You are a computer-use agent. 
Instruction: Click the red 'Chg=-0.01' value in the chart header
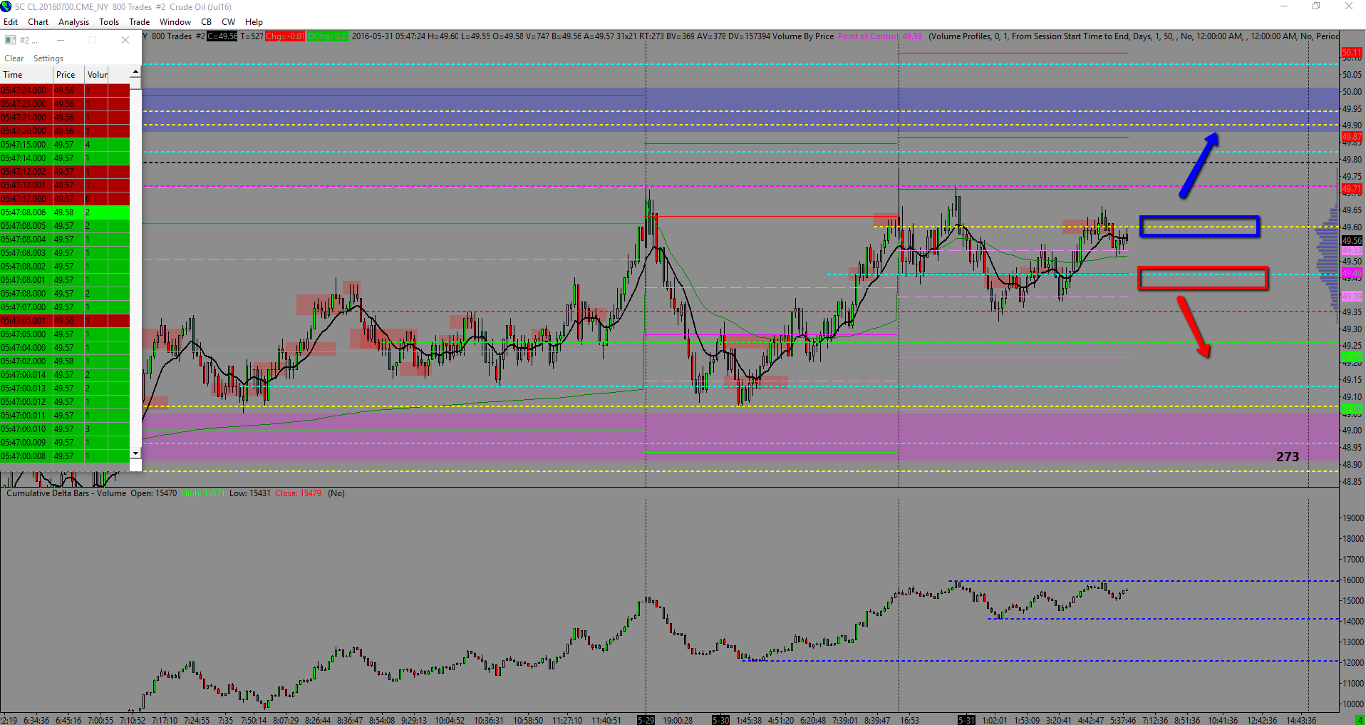pos(285,36)
